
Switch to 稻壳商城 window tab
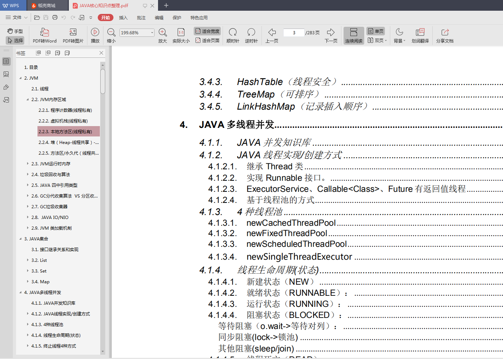click(x=47, y=5)
